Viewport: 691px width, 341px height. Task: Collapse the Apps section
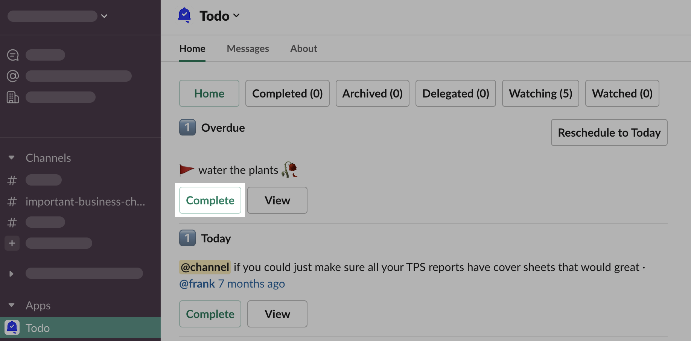pyautogui.click(x=12, y=305)
